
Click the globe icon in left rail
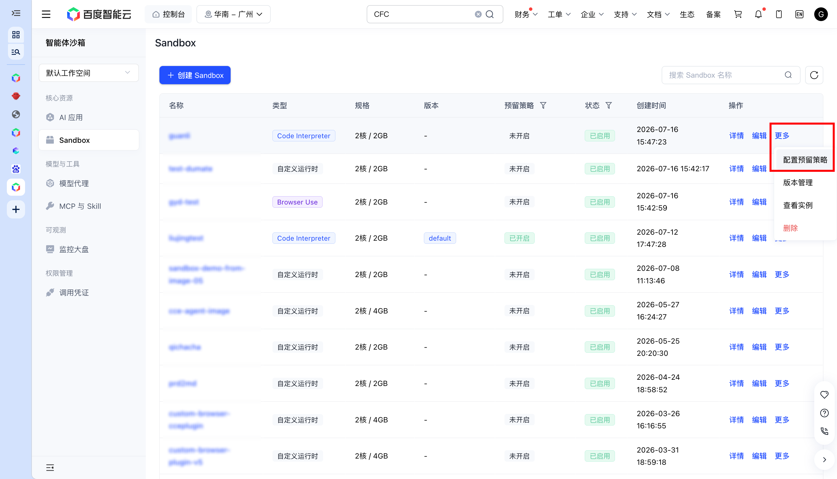(16, 114)
